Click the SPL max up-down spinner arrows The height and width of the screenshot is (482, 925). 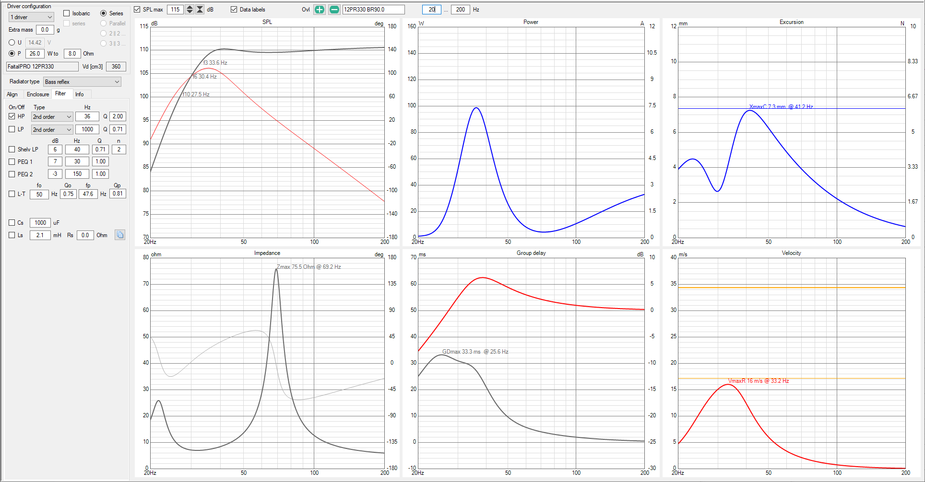190,10
